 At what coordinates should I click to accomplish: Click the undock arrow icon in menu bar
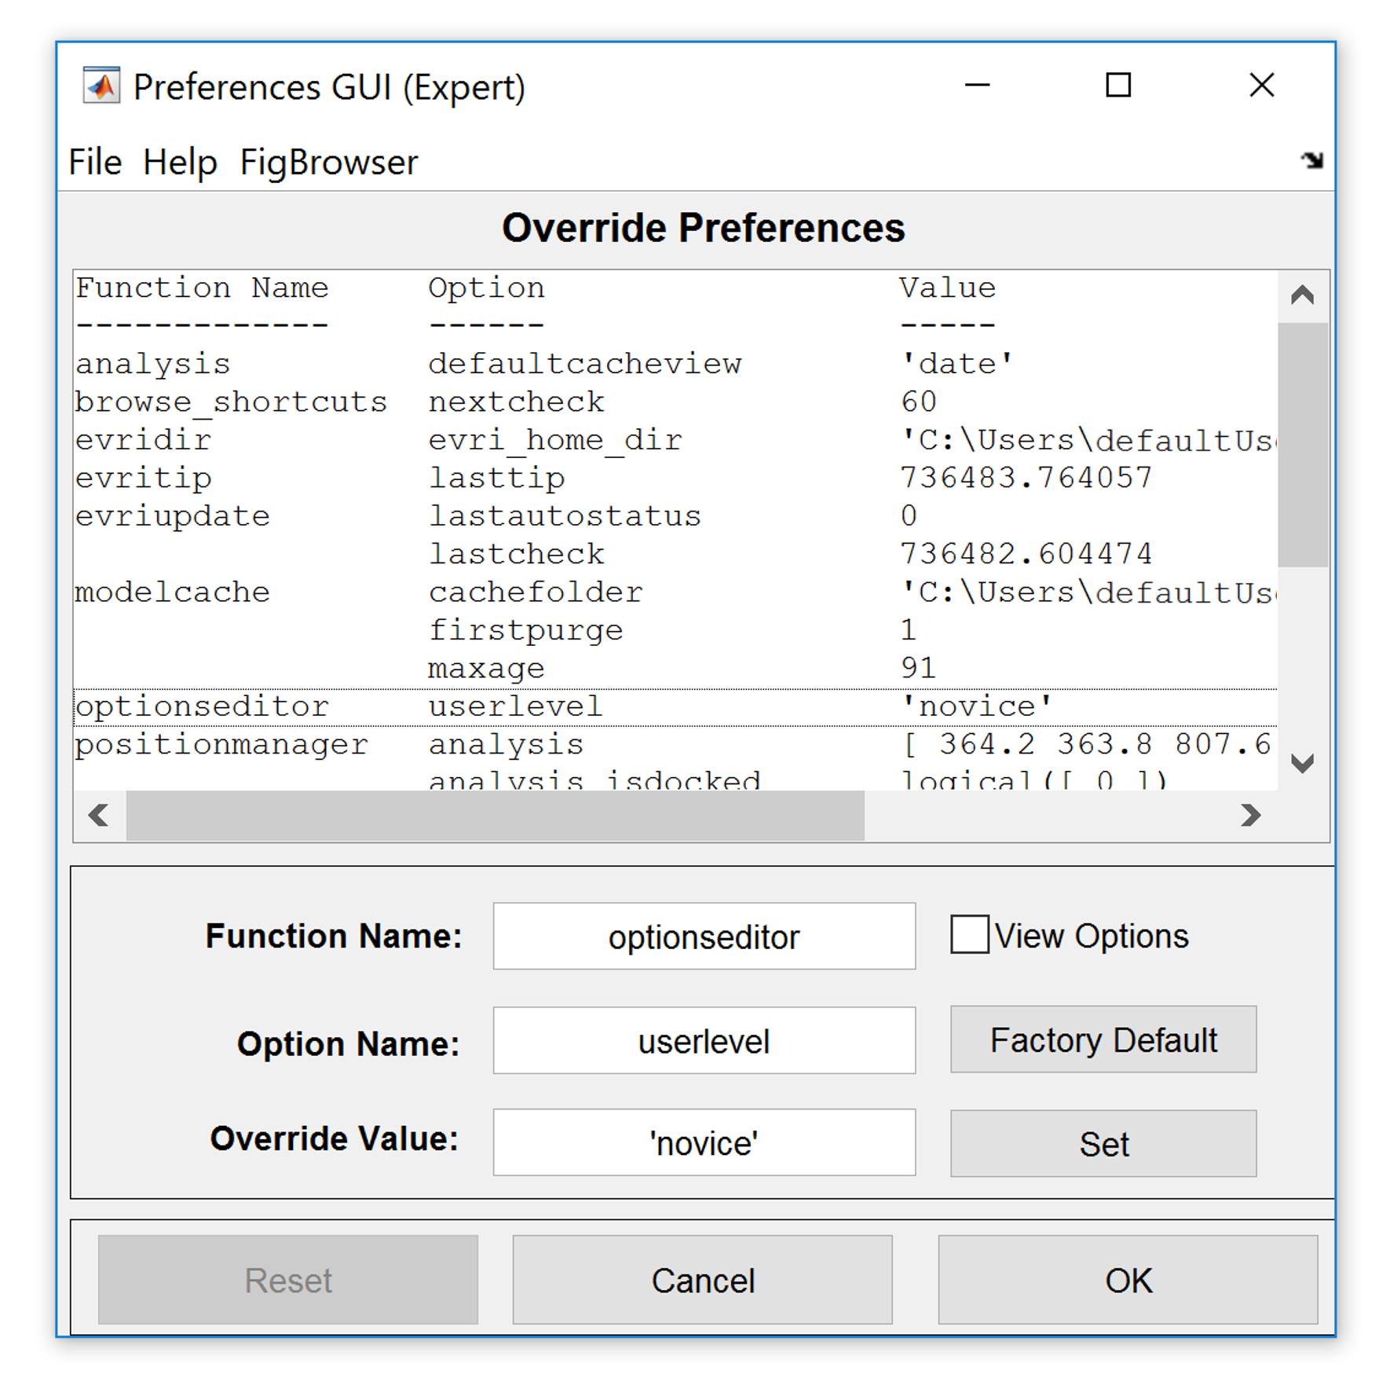(1311, 160)
